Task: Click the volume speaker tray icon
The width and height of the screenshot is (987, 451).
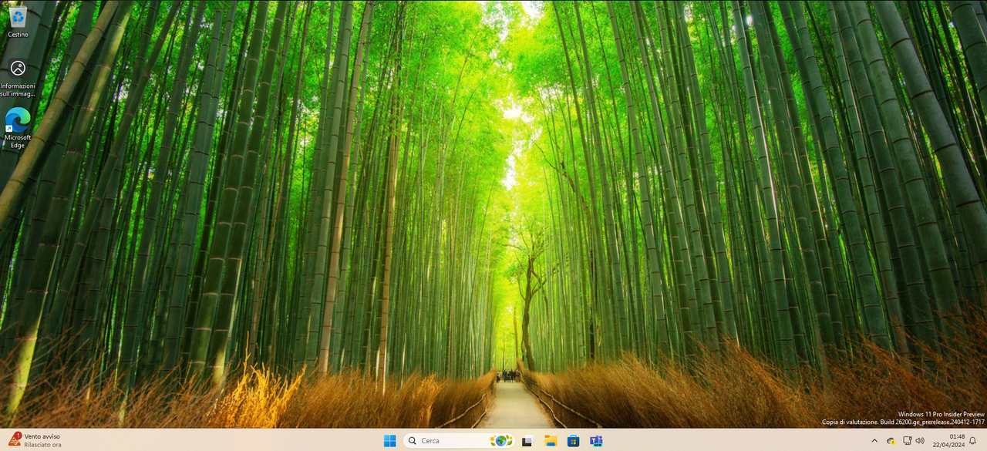Action: (919, 441)
